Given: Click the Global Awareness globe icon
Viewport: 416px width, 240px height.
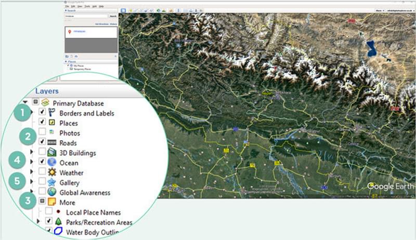Looking at the screenshot, I should click(x=52, y=192).
